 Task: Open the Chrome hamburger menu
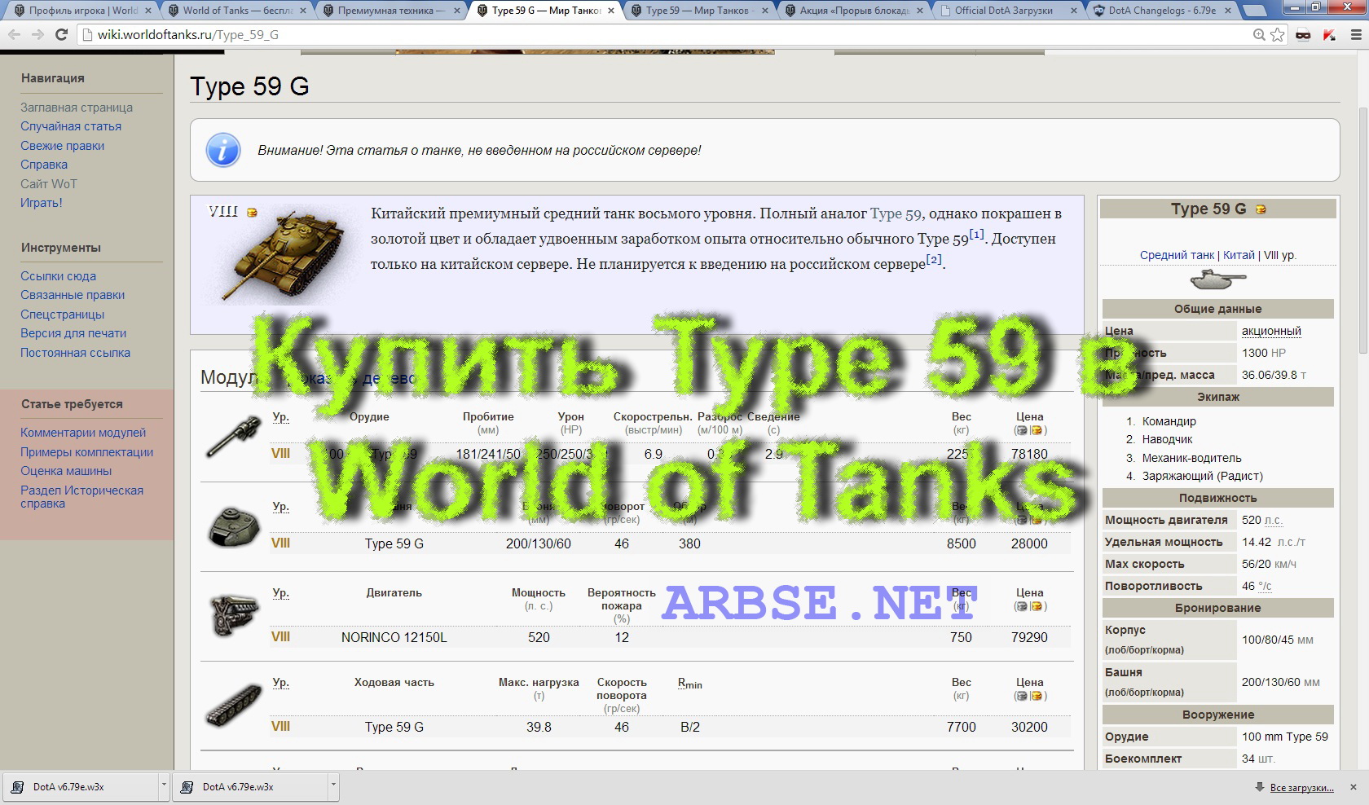pos(1356,34)
